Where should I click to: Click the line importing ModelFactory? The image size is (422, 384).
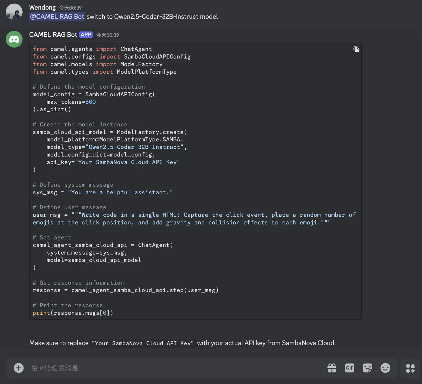[98, 64]
